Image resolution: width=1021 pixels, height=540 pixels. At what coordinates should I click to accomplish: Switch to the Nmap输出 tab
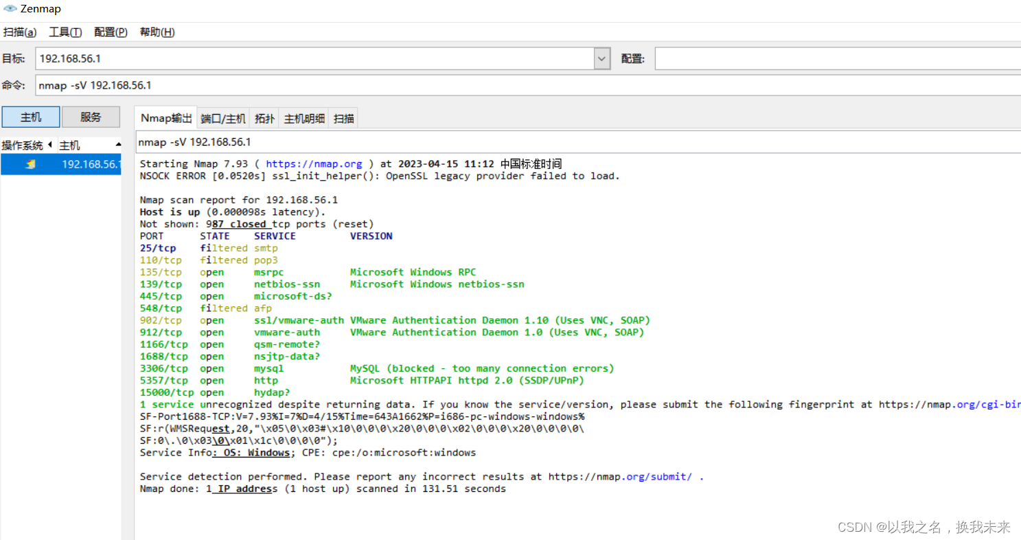[x=166, y=118]
